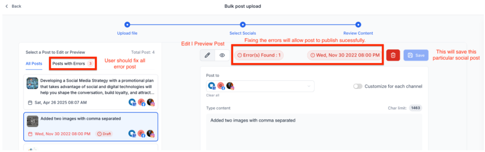The height and width of the screenshot is (152, 485).
Task: Click the pencil edit post icon
Action: [207, 55]
